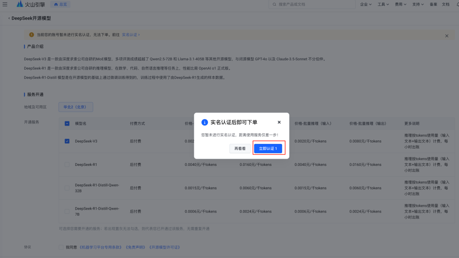Viewport: 459px width, 258px height.
Task: Open the 实名认证 link in banner
Action: coord(130,35)
